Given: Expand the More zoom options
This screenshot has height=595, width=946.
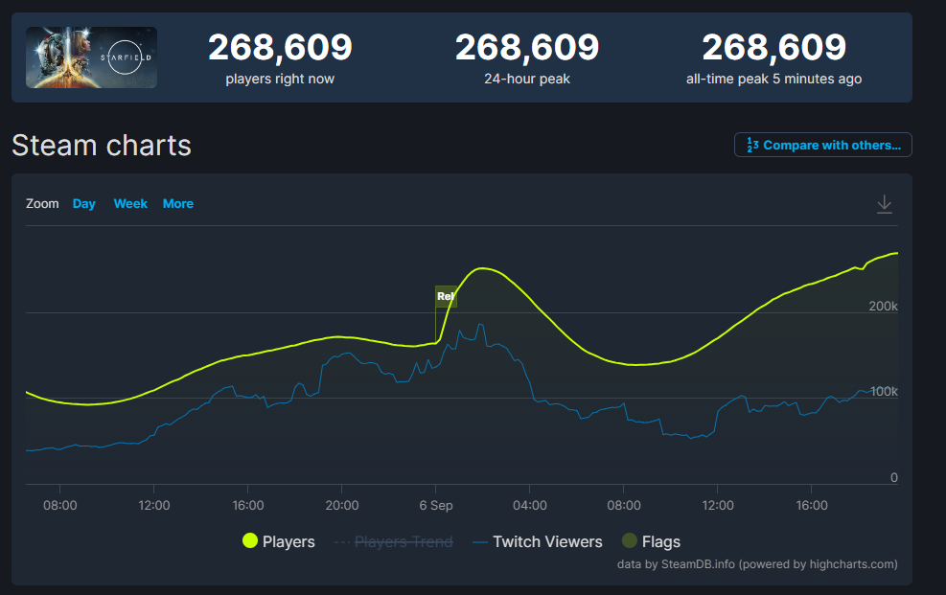Looking at the screenshot, I should [178, 204].
